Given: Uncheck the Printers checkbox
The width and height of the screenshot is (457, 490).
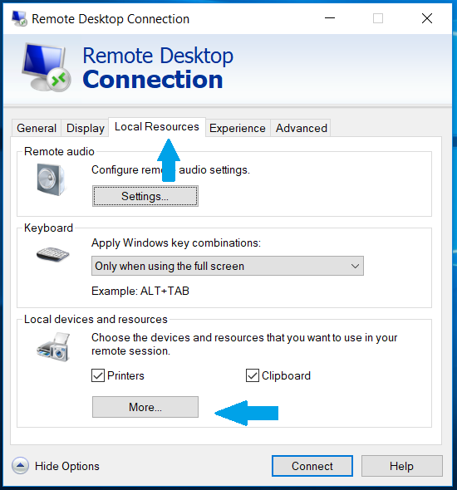Looking at the screenshot, I should (98, 375).
